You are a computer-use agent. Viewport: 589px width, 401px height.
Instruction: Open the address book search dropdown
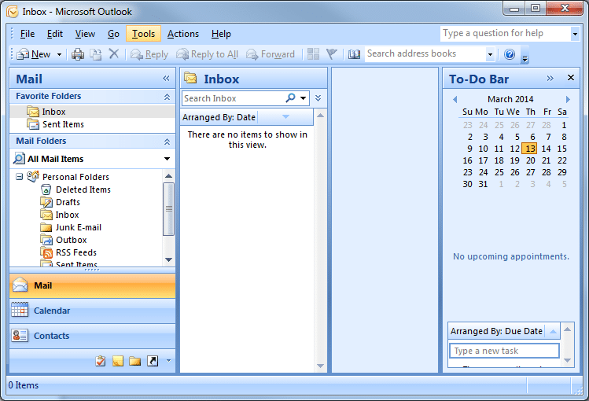pyautogui.click(x=490, y=54)
